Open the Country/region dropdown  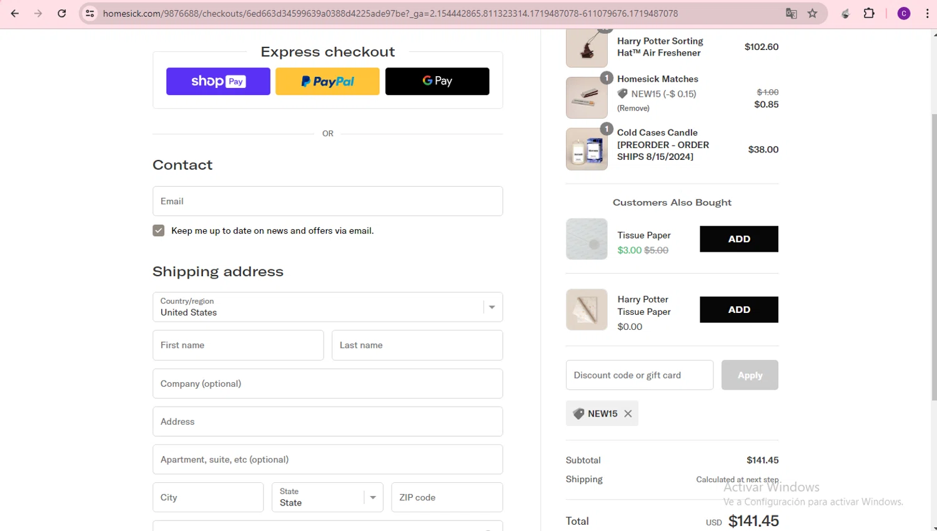[x=327, y=307]
